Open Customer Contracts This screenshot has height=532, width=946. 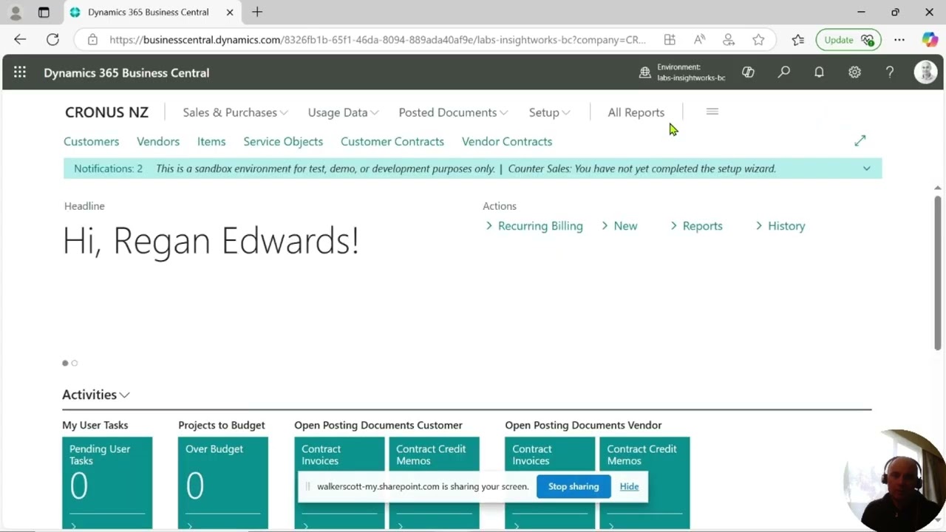tap(392, 141)
